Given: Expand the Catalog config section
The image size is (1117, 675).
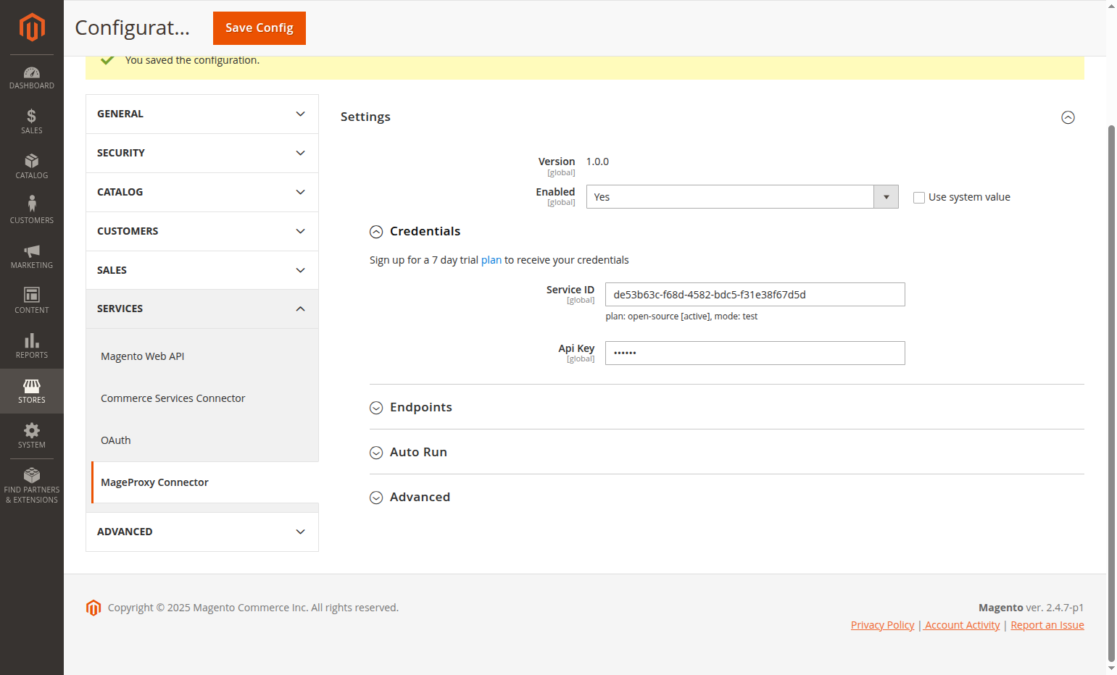Looking at the screenshot, I should tap(202, 193).
